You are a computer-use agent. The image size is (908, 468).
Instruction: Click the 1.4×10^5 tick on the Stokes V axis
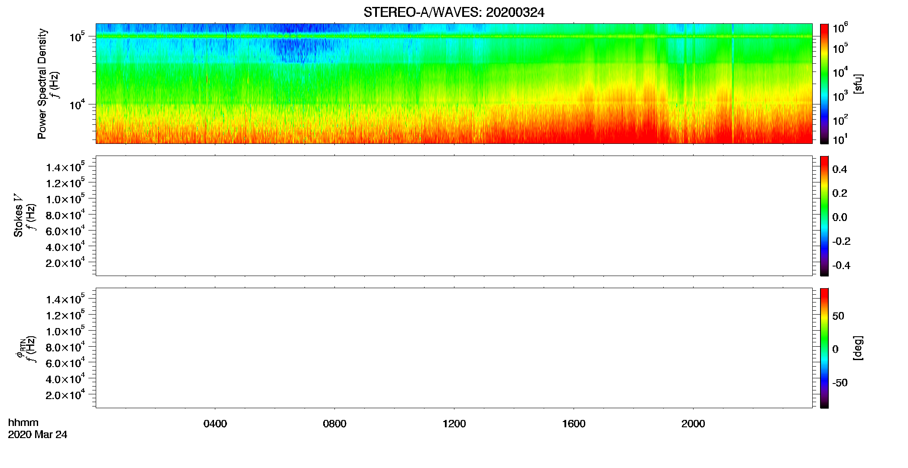pos(65,167)
